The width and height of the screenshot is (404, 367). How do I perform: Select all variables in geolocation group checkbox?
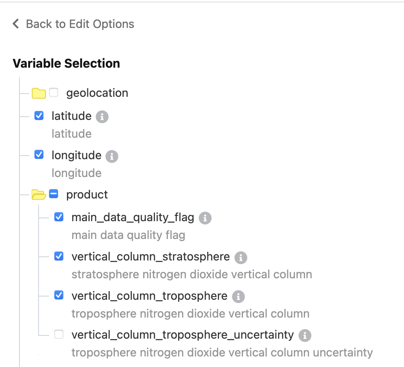(x=54, y=93)
